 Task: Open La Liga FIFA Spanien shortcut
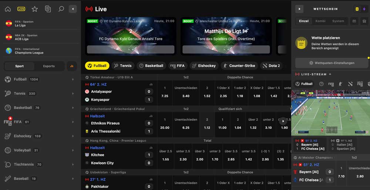tap(40, 23)
